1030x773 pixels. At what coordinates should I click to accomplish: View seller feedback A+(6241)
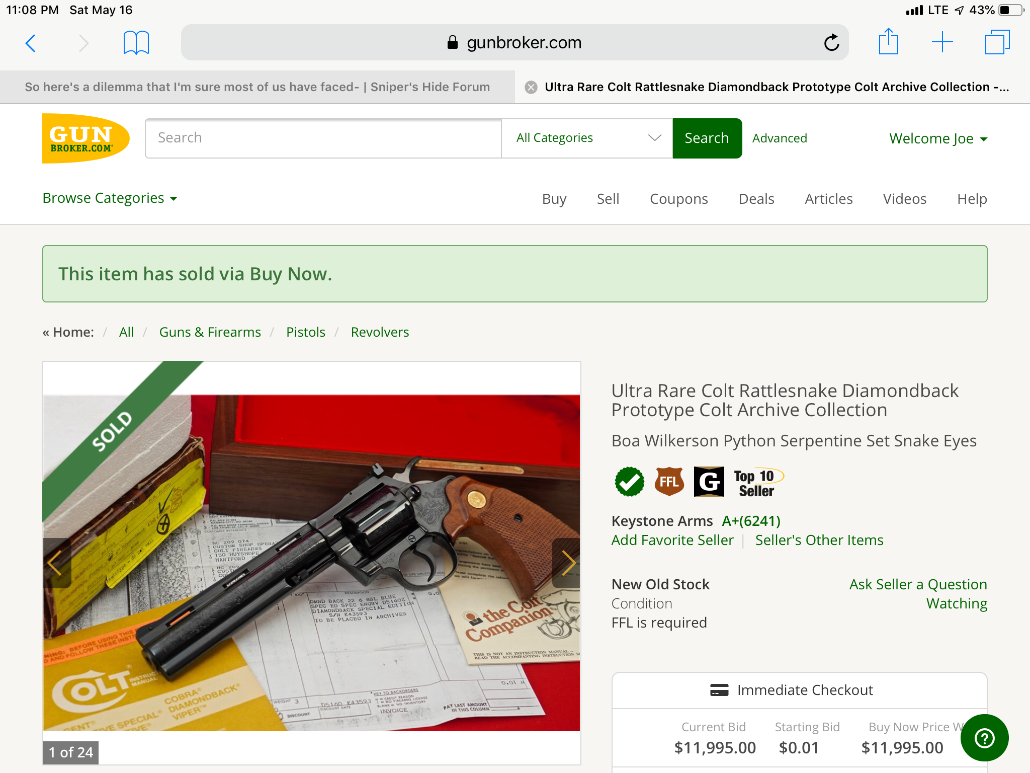pos(751,521)
